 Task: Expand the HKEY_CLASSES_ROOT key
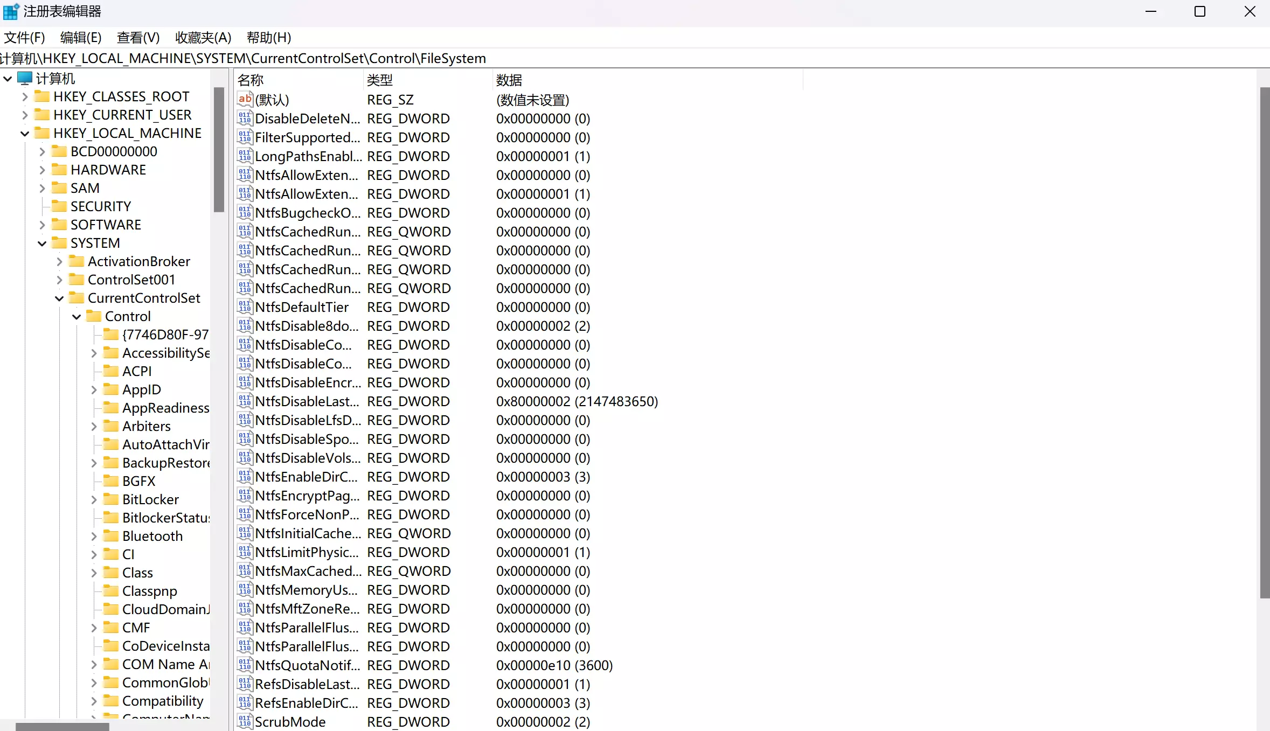25,97
